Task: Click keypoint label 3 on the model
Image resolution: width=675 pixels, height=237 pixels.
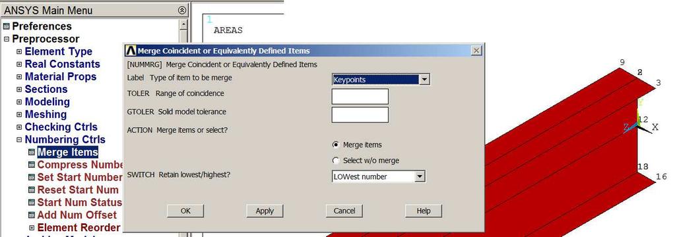Action: (x=659, y=82)
